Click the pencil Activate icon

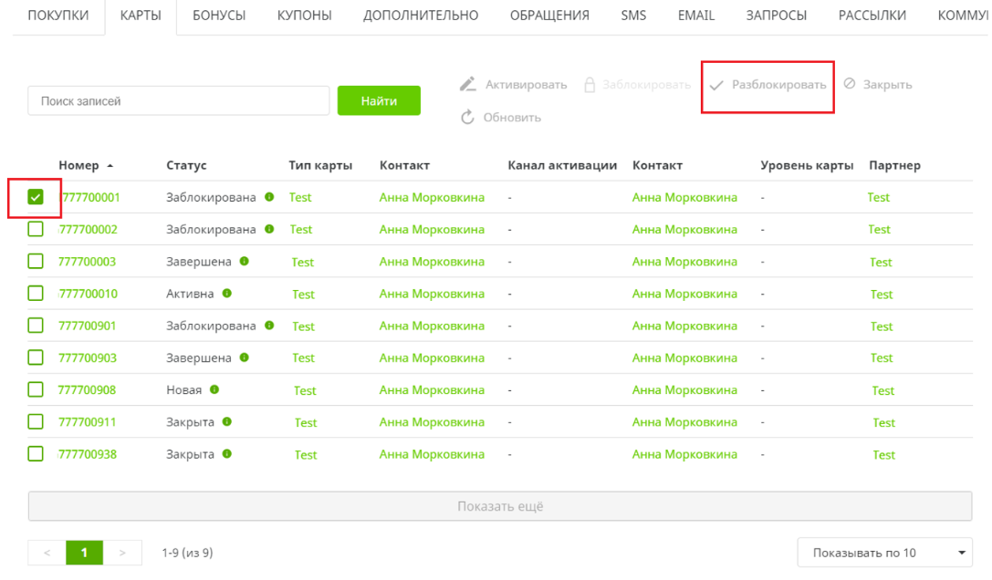pos(468,85)
